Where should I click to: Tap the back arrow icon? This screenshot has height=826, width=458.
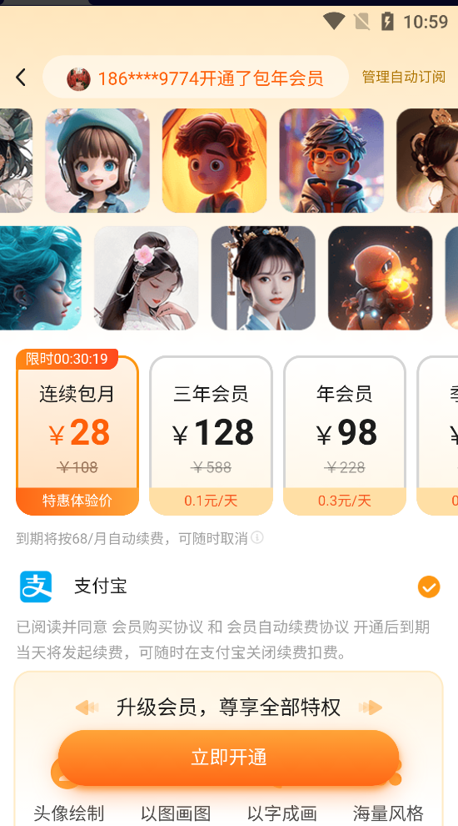[21, 78]
